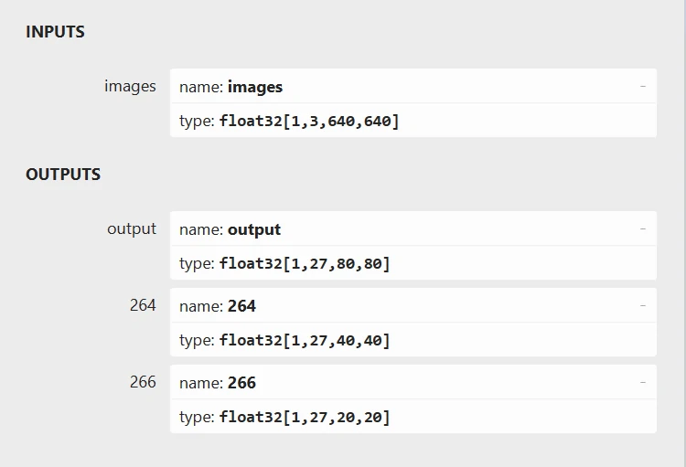The height and width of the screenshot is (467, 686).
Task: Collapse the output entry using its dash
Action: [x=642, y=228]
